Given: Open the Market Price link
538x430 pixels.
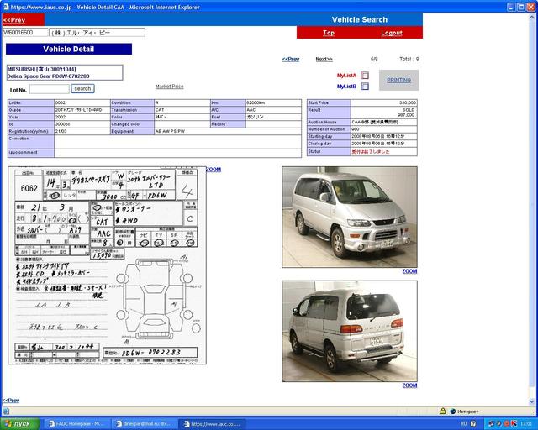Looking at the screenshot, I should click(169, 87).
